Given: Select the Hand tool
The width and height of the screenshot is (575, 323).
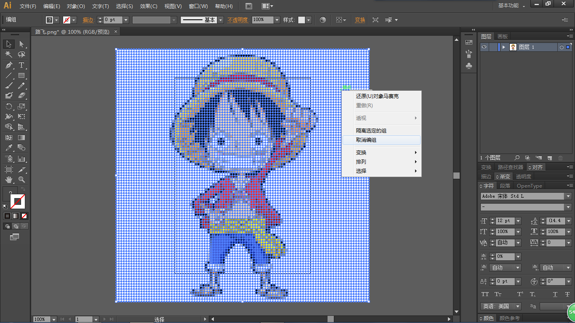Looking at the screenshot, I should coord(9,180).
